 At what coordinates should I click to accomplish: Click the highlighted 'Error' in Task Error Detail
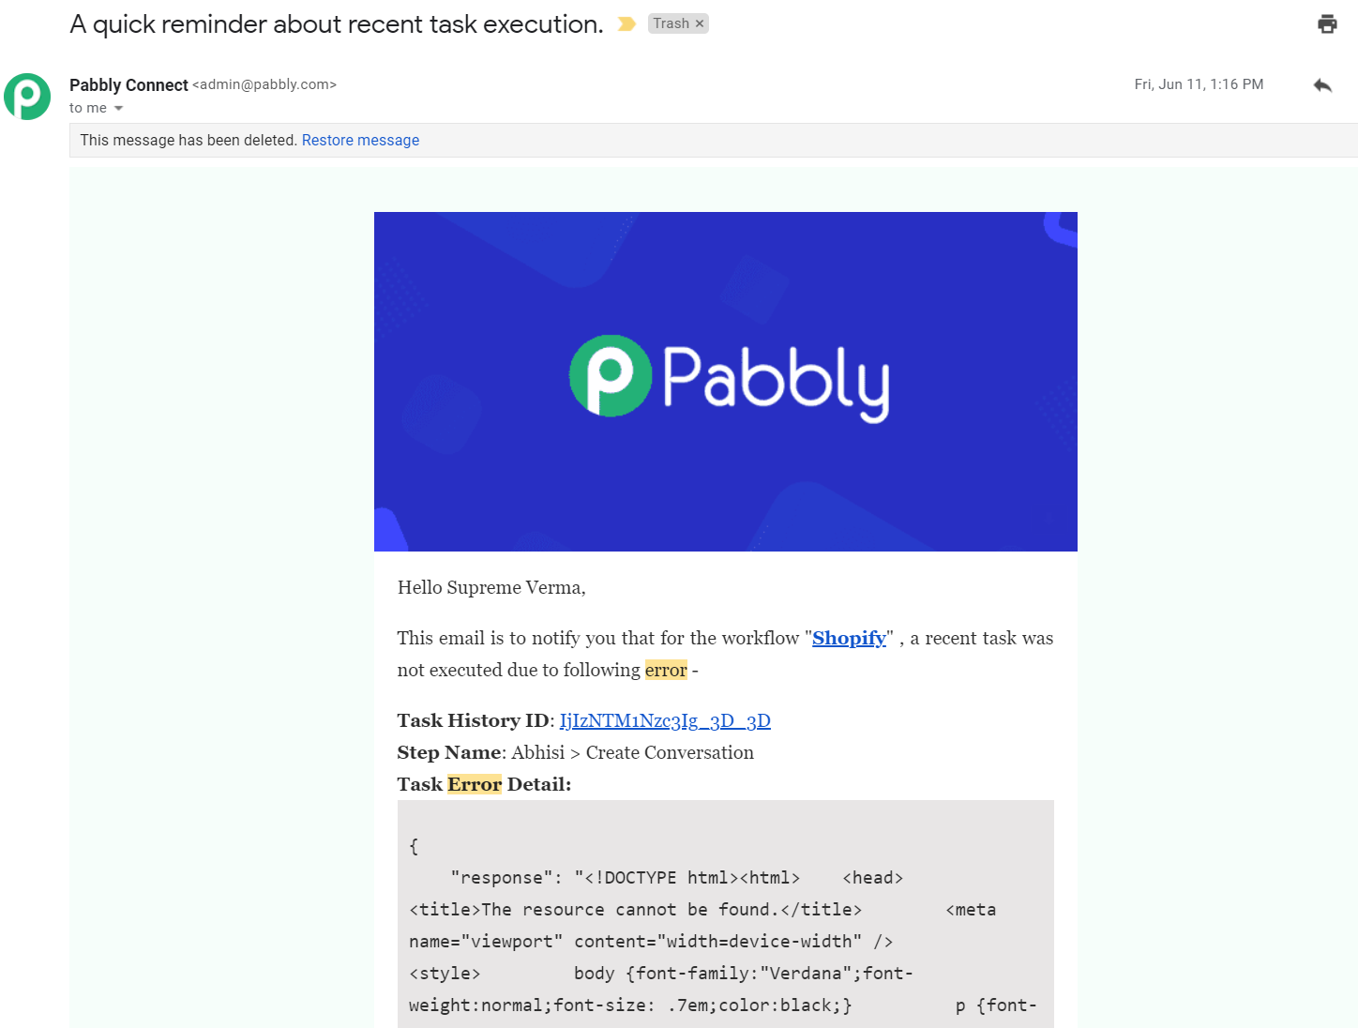tap(475, 784)
